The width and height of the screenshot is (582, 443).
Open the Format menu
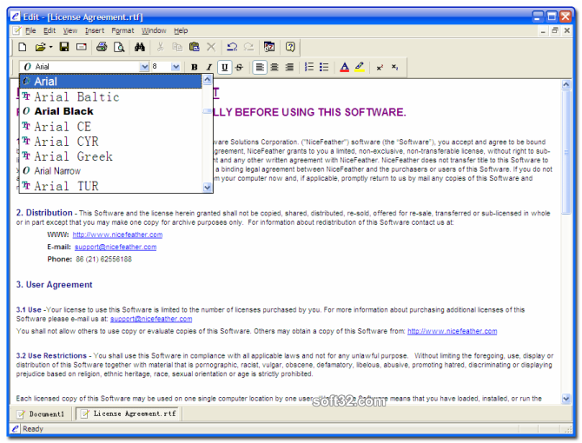coord(122,30)
